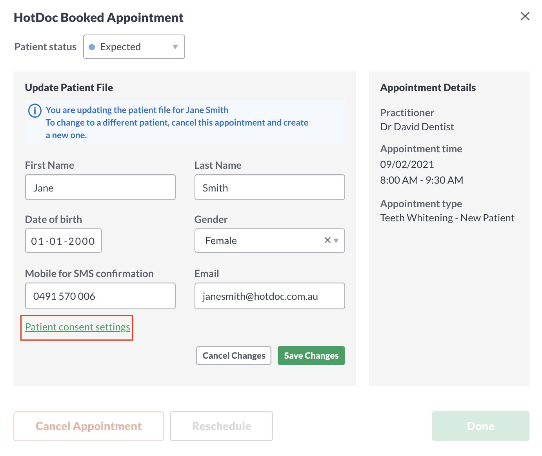The height and width of the screenshot is (456, 542).
Task: Click the Mobile for SMS field
Action: pos(100,296)
